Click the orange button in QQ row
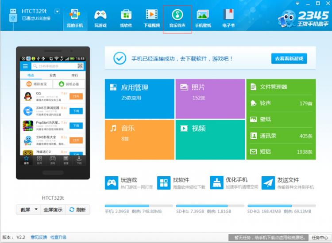This screenshot has width=332, height=243. [76, 96]
